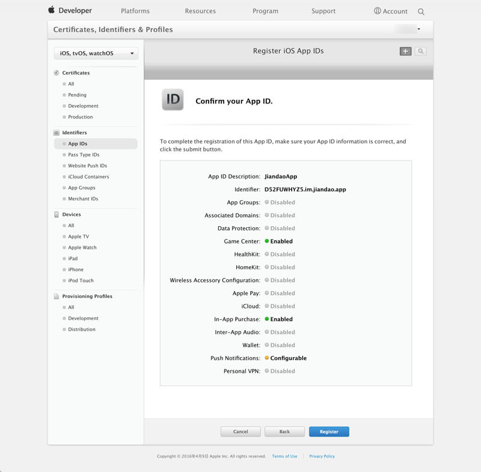The width and height of the screenshot is (481, 472).
Task: Click Associated Domains Disabled status
Action: pos(280,215)
